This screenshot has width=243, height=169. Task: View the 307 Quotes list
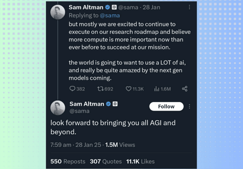(x=106, y=161)
